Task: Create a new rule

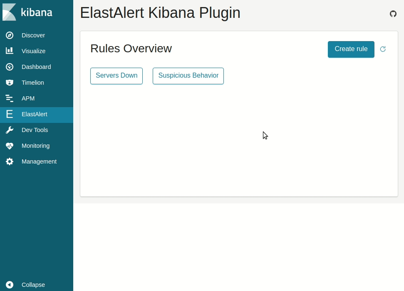Action: click(x=351, y=49)
